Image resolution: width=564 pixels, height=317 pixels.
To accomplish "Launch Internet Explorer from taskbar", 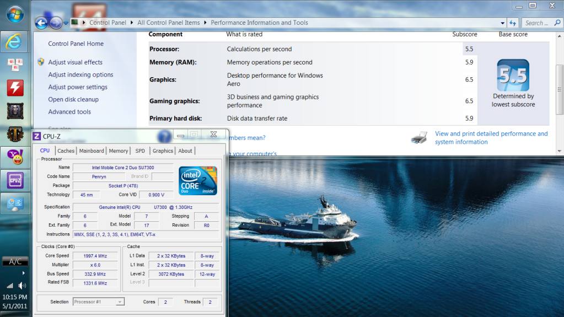I will [x=14, y=41].
